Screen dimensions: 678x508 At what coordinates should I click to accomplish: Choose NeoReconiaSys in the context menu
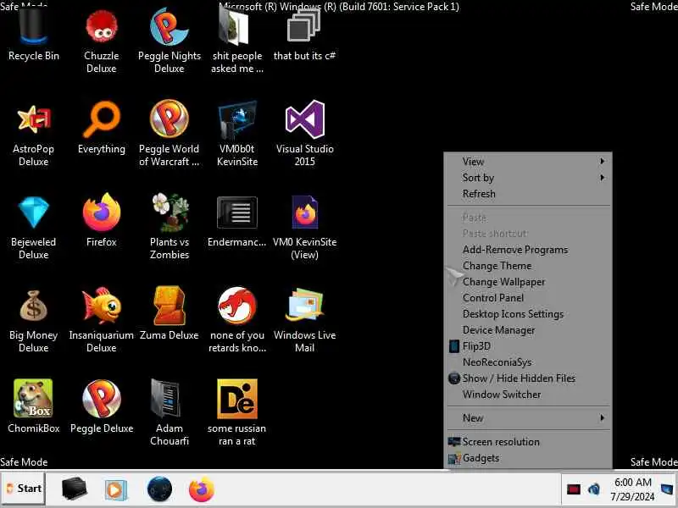(528, 362)
